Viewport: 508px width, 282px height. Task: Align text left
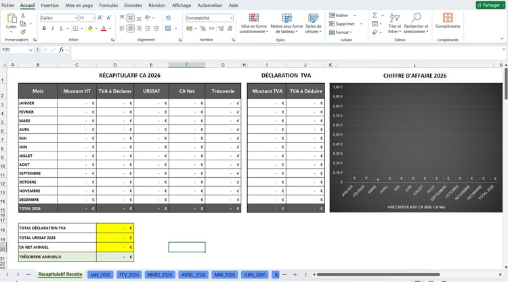[x=122, y=28]
